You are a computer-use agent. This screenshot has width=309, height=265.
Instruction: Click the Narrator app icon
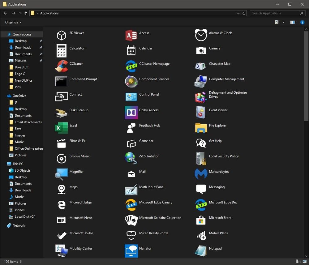pyautogui.click(x=131, y=251)
